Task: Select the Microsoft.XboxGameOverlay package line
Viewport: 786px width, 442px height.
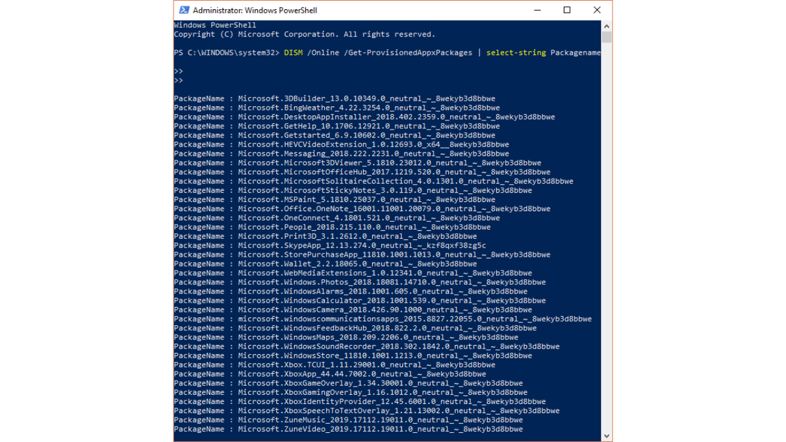Action: pyautogui.click(x=348, y=382)
